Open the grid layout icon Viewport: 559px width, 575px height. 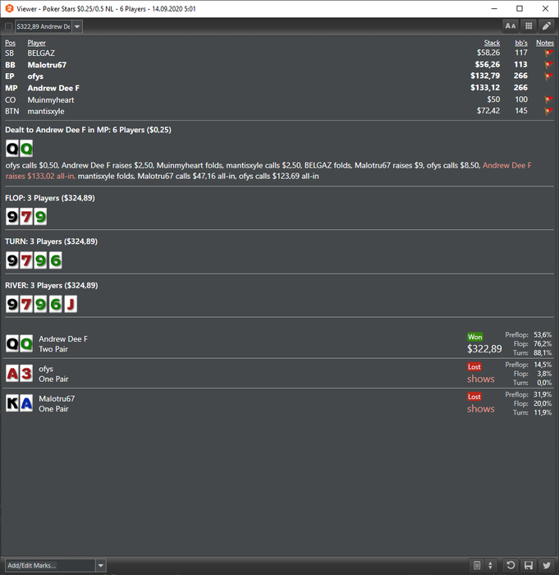tap(529, 26)
